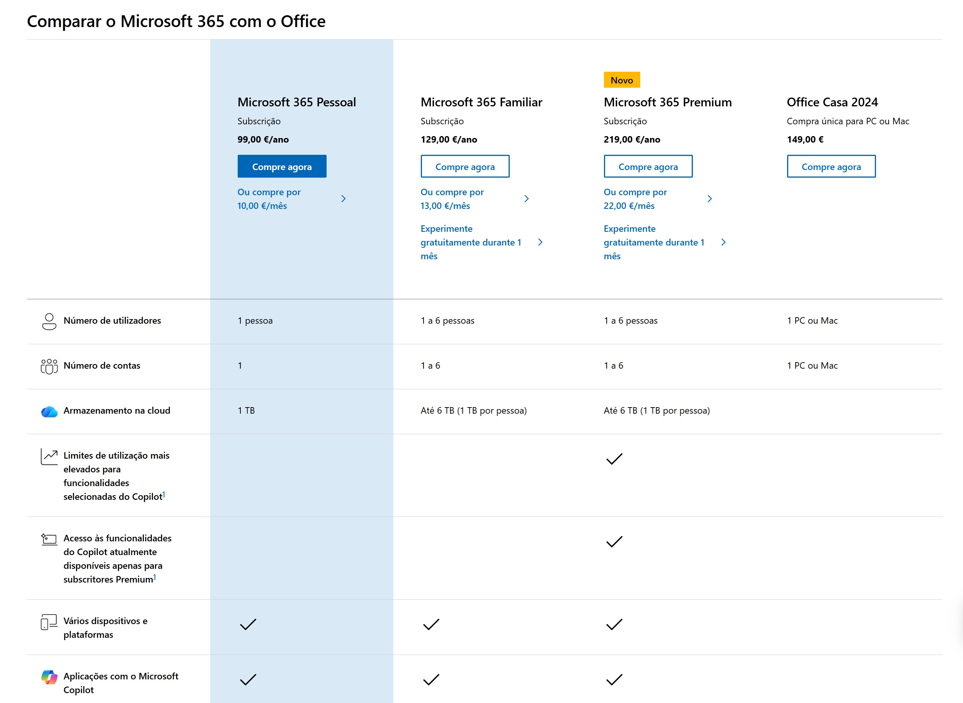Click the yellow Novo badge above Premium
The image size is (963, 703).
pos(622,80)
